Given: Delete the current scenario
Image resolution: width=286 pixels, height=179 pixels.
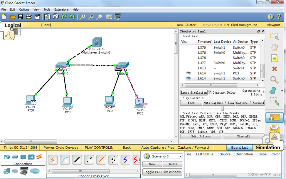Looking at the screenshot, I should 172,164.
